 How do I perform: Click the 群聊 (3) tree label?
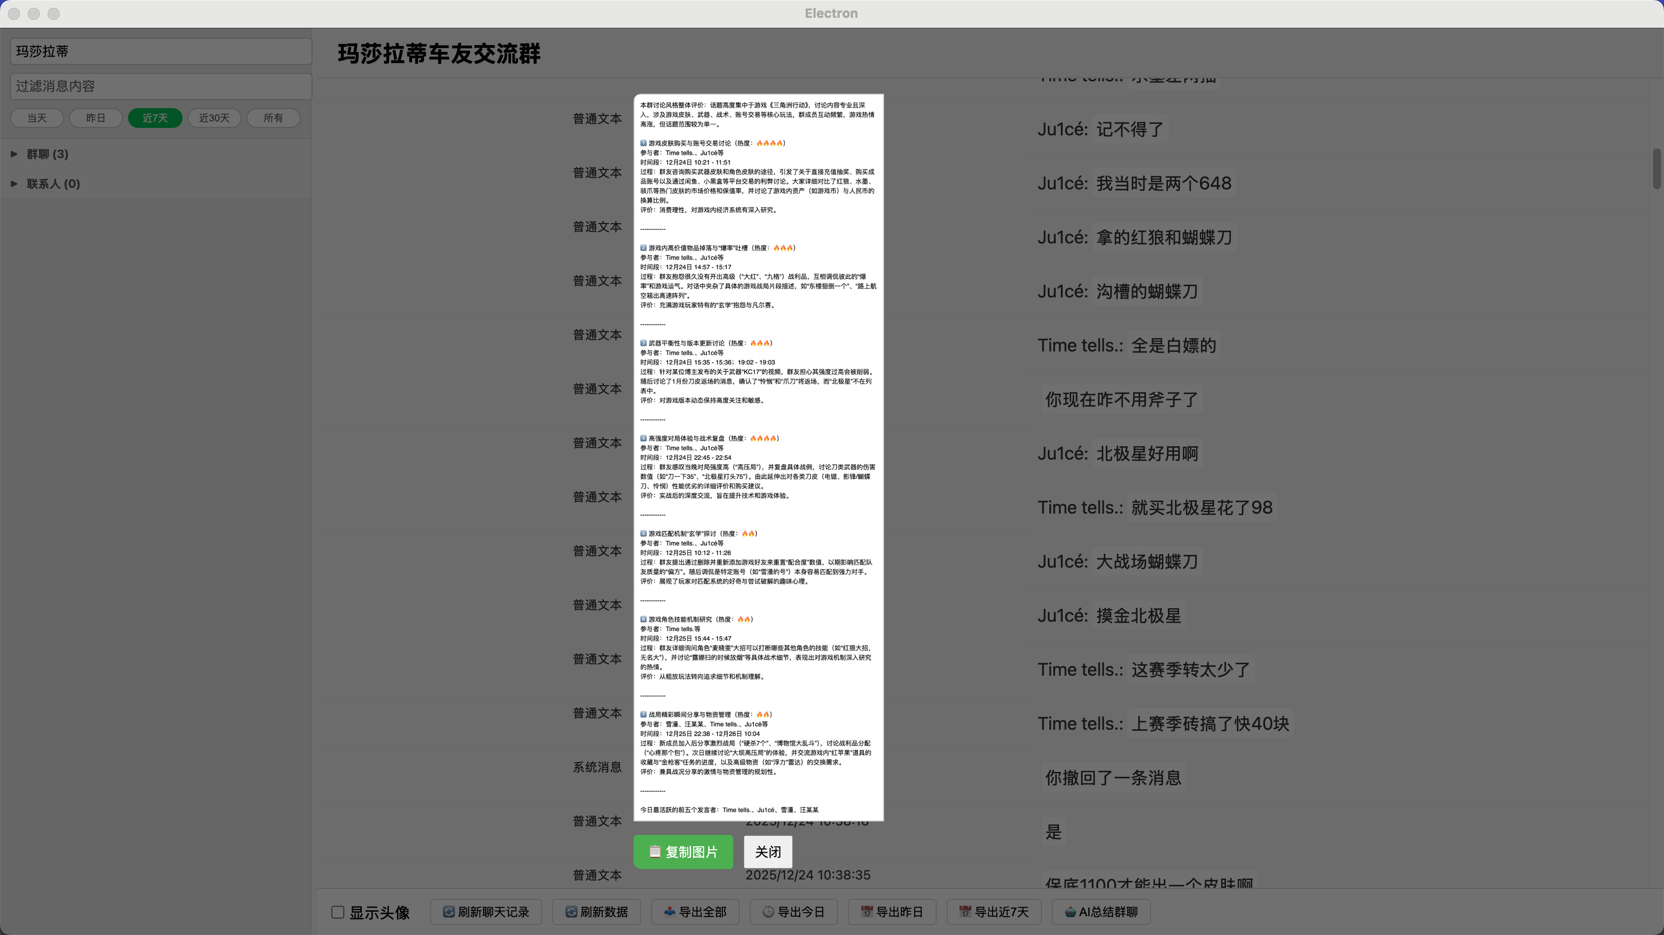click(x=47, y=154)
